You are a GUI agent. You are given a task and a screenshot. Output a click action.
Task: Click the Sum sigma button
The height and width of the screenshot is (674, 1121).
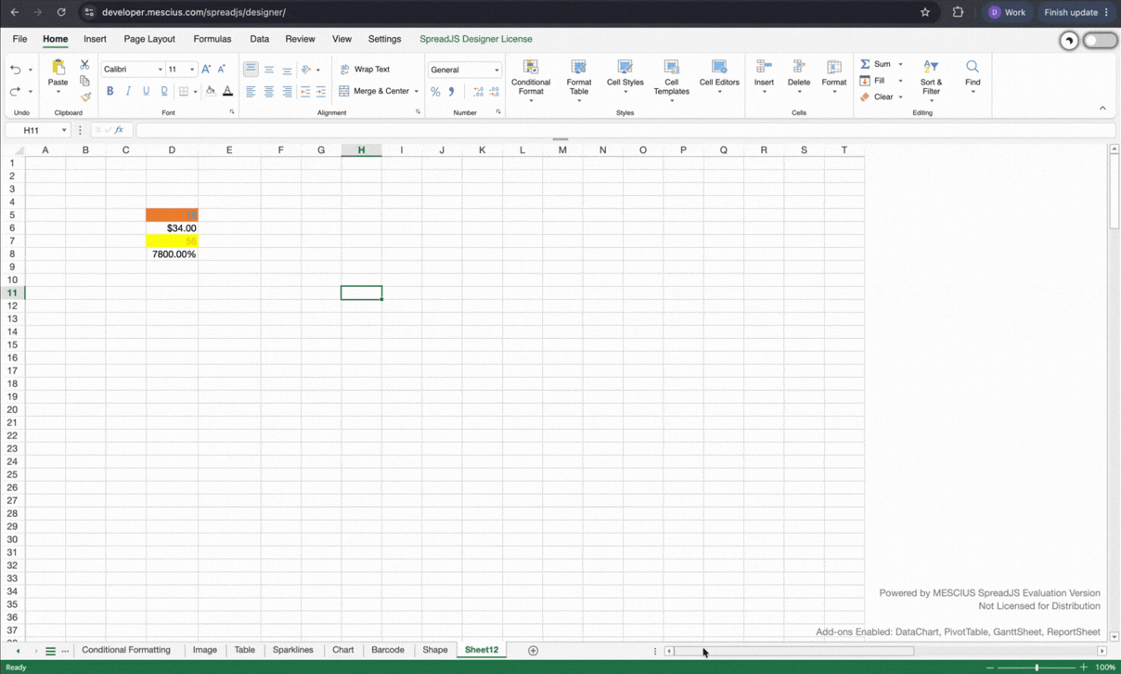tap(875, 64)
